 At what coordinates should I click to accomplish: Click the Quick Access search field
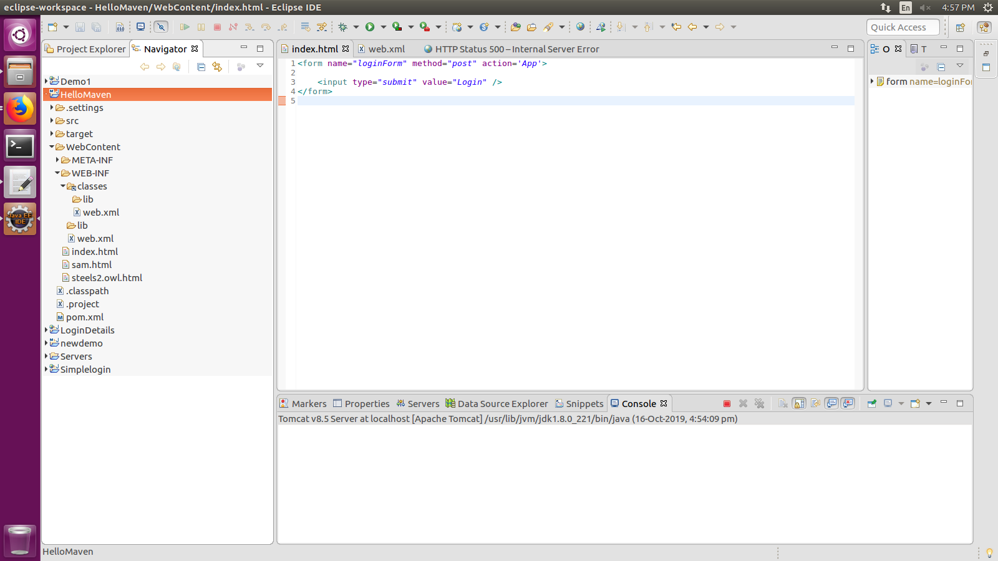[903, 27]
